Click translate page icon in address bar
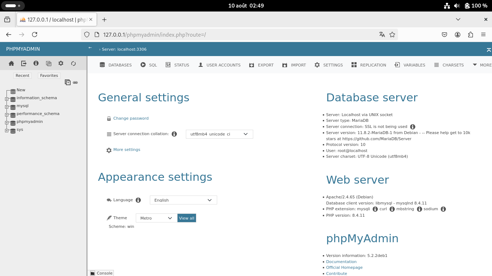The width and height of the screenshot is (492, 276). [x=382, y=34]
